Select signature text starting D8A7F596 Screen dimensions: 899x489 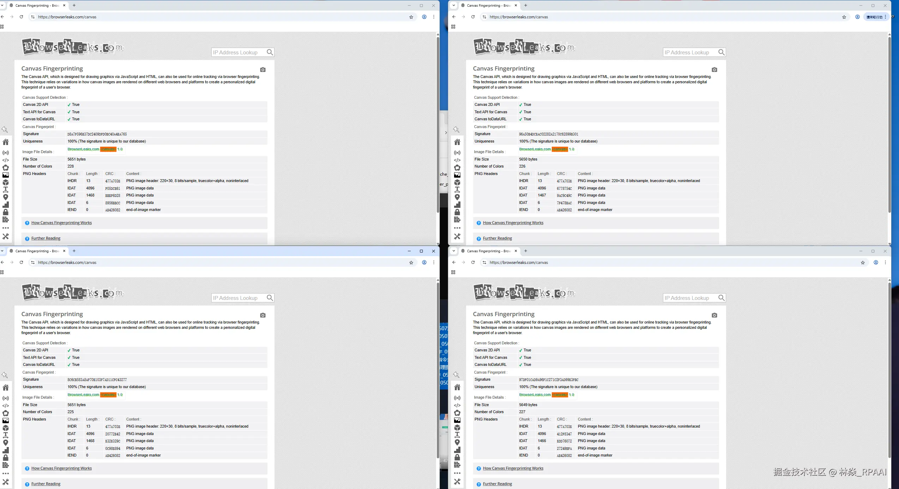97,134
